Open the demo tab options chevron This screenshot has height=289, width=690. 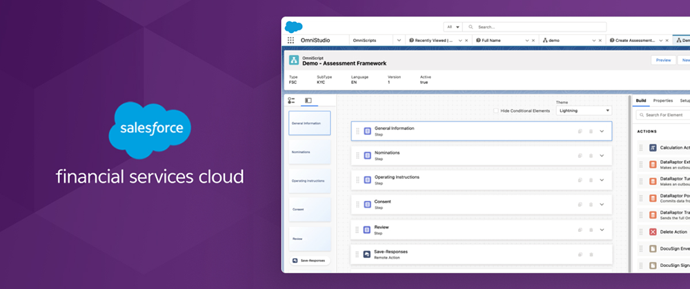click(595, 41)
